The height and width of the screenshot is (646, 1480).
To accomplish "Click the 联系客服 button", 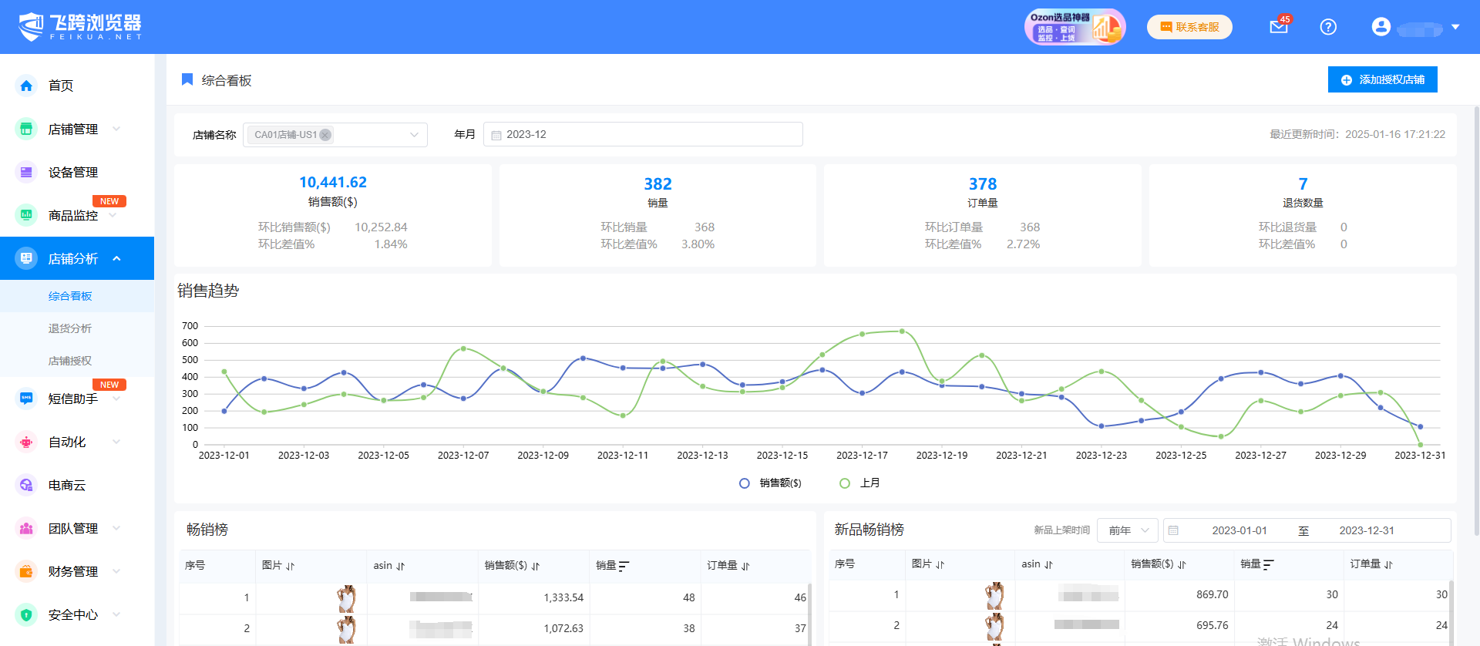I will [1189, 27].
